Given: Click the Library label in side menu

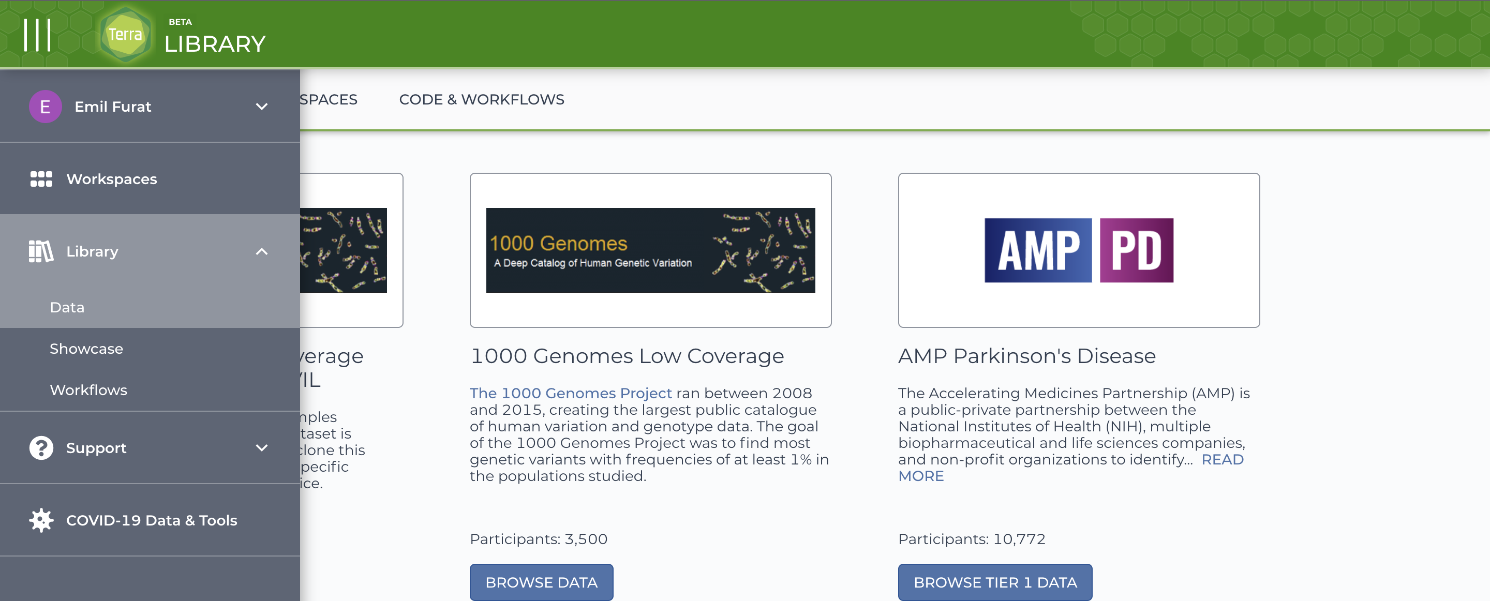Looking at the screenshot, I should point(92,251).
